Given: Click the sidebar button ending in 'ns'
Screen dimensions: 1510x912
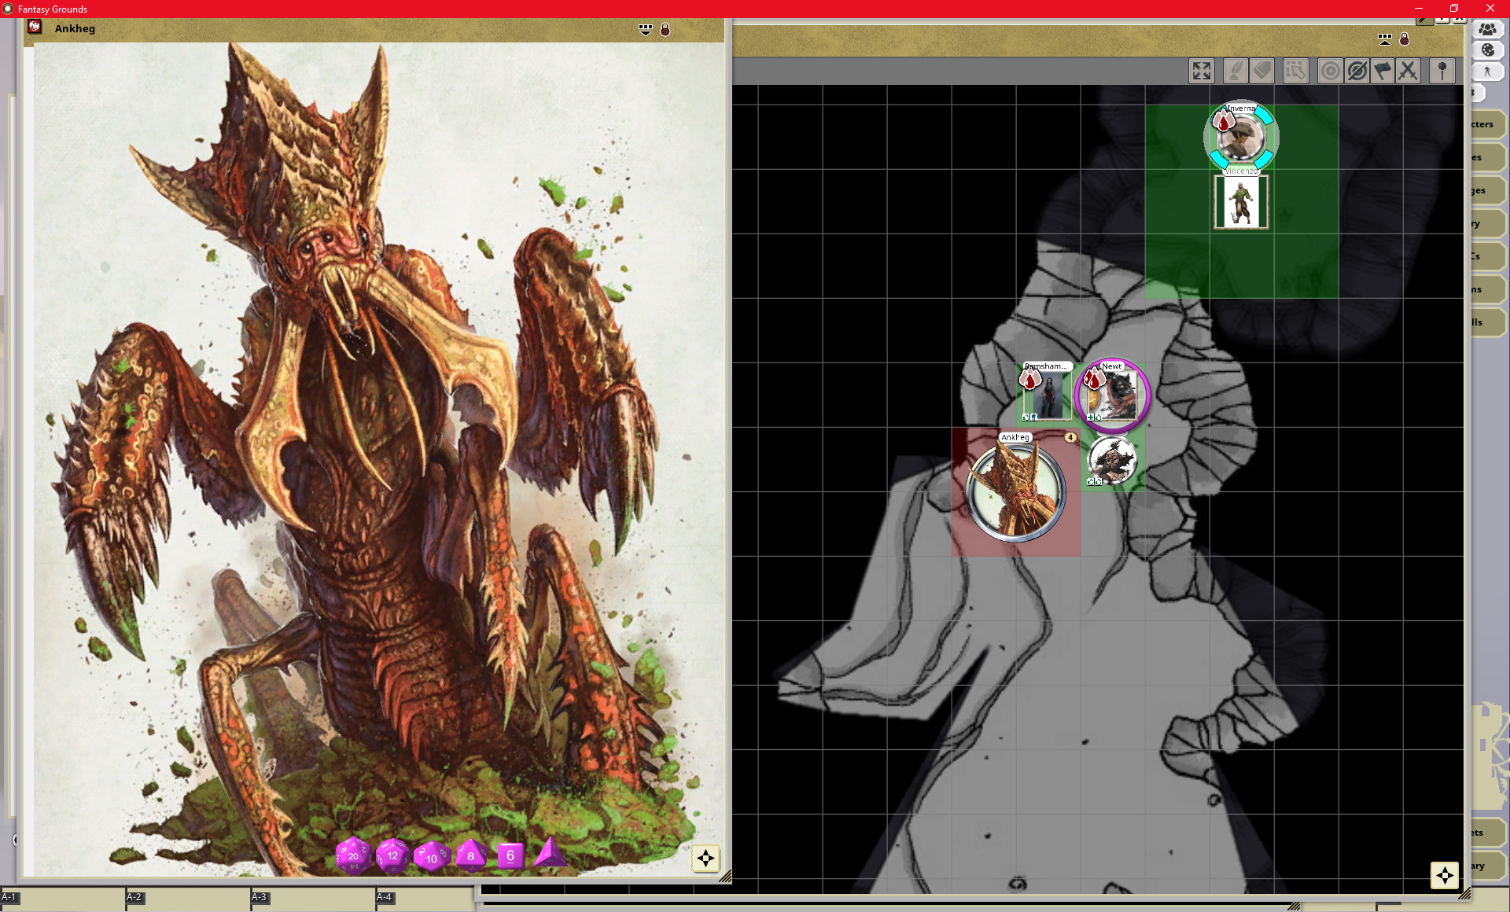Looking at the screenshot, I should [x=1488, y=289].
